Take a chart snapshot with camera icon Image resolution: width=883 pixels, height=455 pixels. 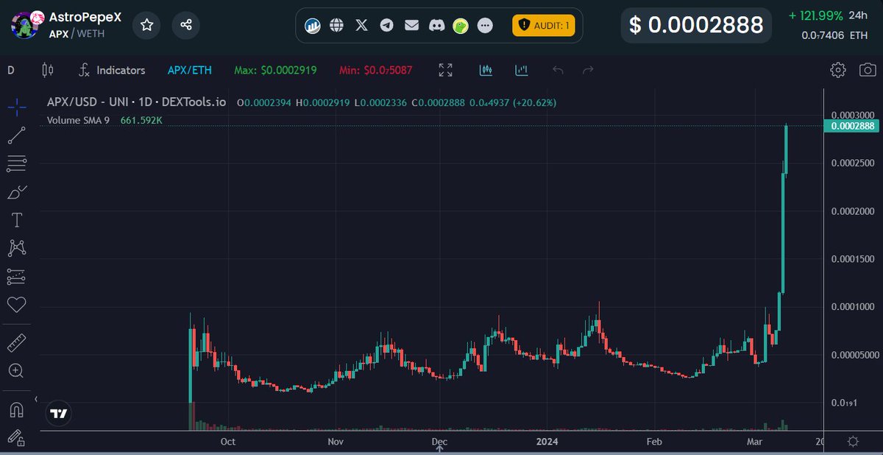pos(868,71)
